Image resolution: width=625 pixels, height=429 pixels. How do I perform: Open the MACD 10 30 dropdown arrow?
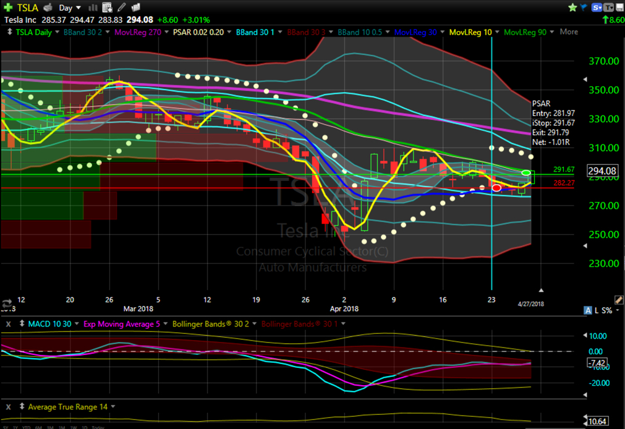[77, 323]
